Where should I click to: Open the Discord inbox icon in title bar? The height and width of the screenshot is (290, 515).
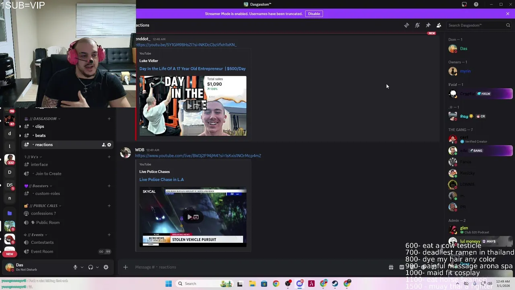[x=464, y=4]
